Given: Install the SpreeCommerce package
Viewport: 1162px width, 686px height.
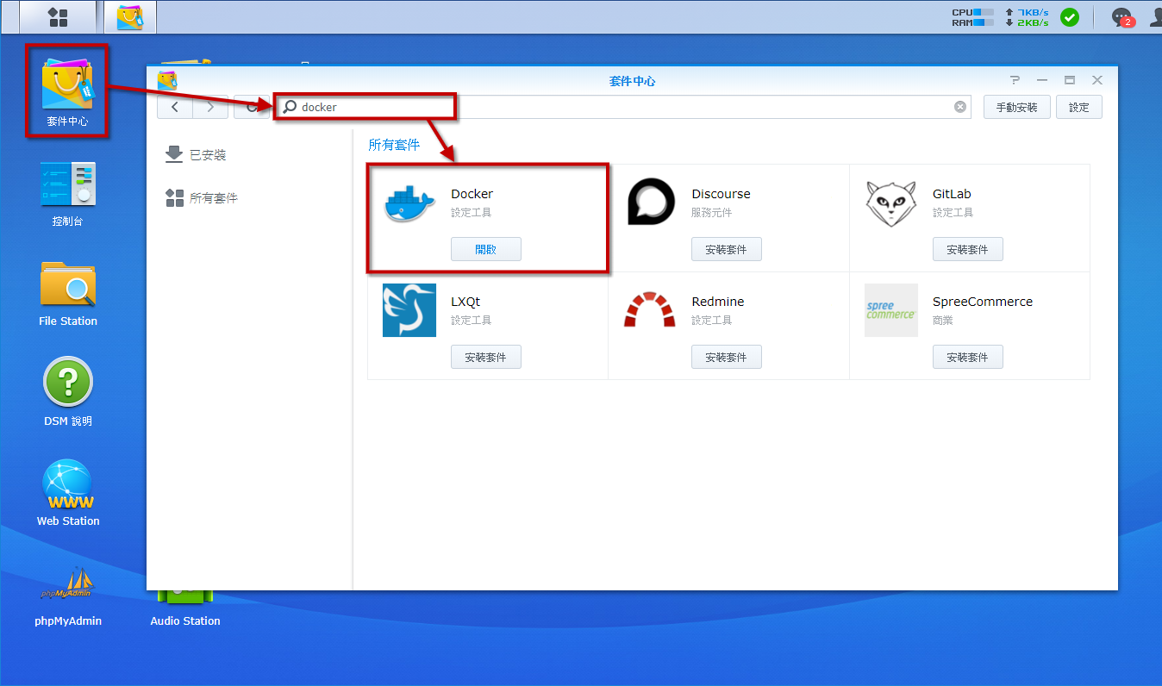Looking at the screenshot, I should tap(968, 357).
